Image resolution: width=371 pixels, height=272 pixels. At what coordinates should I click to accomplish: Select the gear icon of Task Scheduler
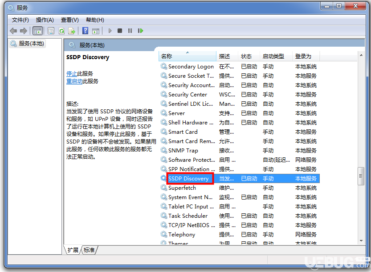[x=164, y=216]
